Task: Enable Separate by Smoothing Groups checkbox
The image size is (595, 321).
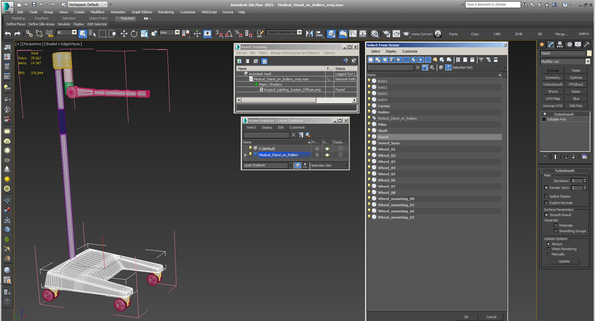Action: [556, 231]
